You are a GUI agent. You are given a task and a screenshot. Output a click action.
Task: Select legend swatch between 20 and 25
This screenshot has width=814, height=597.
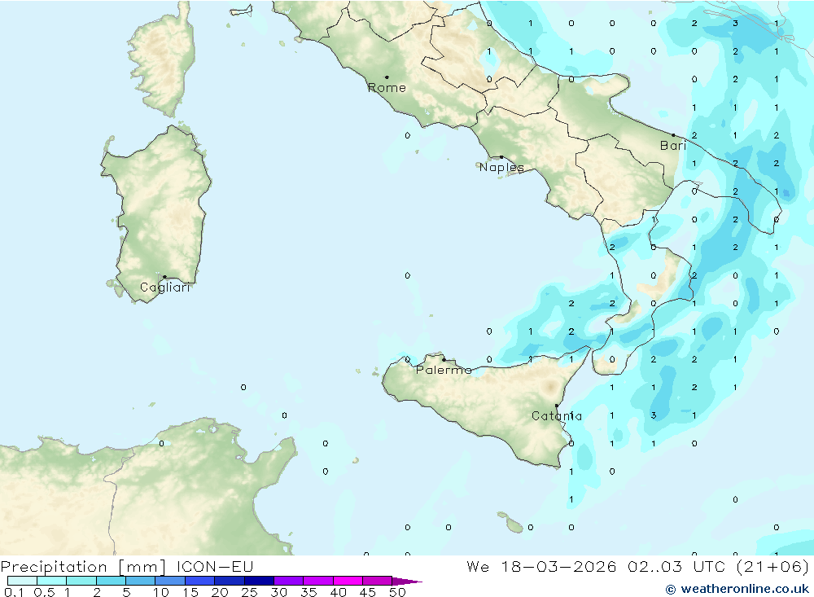point(230,581)
